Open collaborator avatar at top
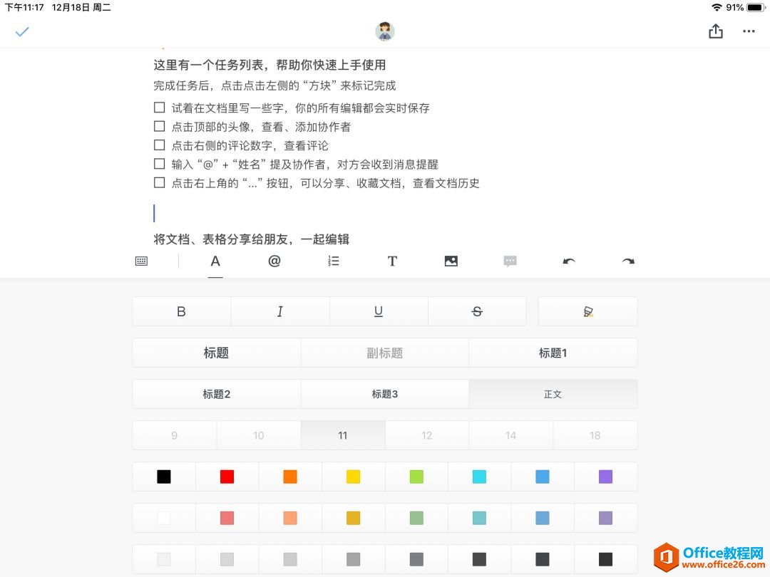Image resolution: width=770 pixels, height=577 pixels. [384, 31]
